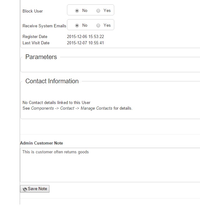This screenshot has width=200, height=208.
Task: Click the "Block User" field label
Action: (33, 11)
